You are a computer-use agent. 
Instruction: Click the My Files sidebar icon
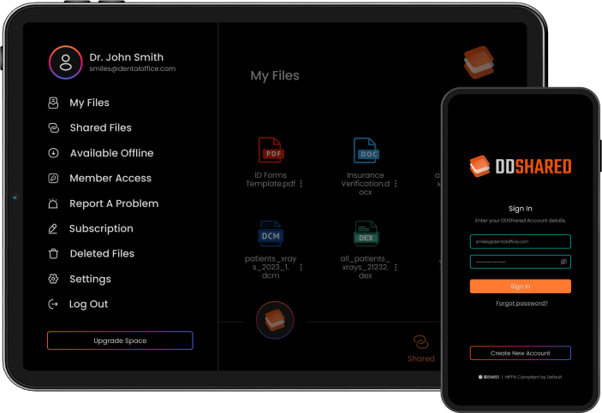[53, 103]
